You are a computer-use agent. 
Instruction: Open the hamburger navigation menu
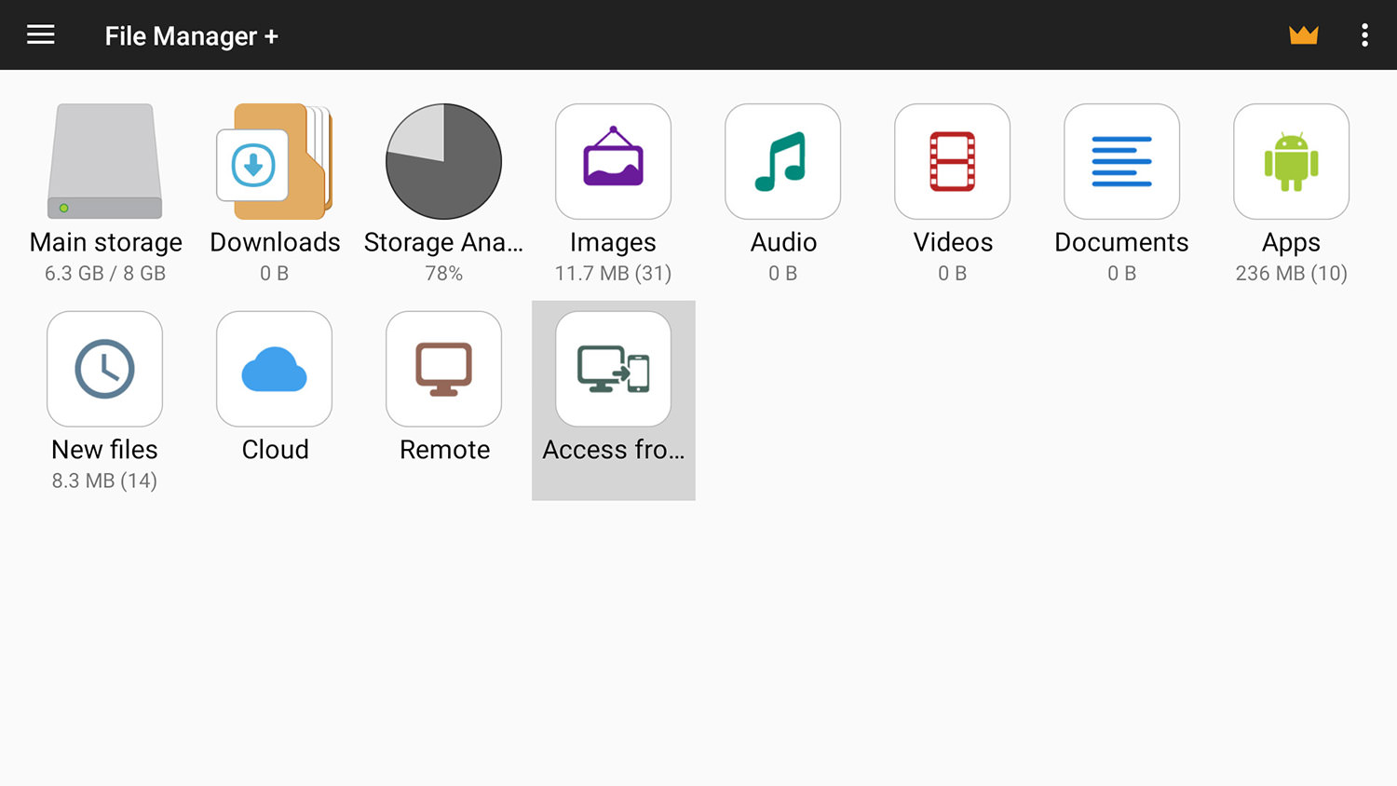click(40, 35)
